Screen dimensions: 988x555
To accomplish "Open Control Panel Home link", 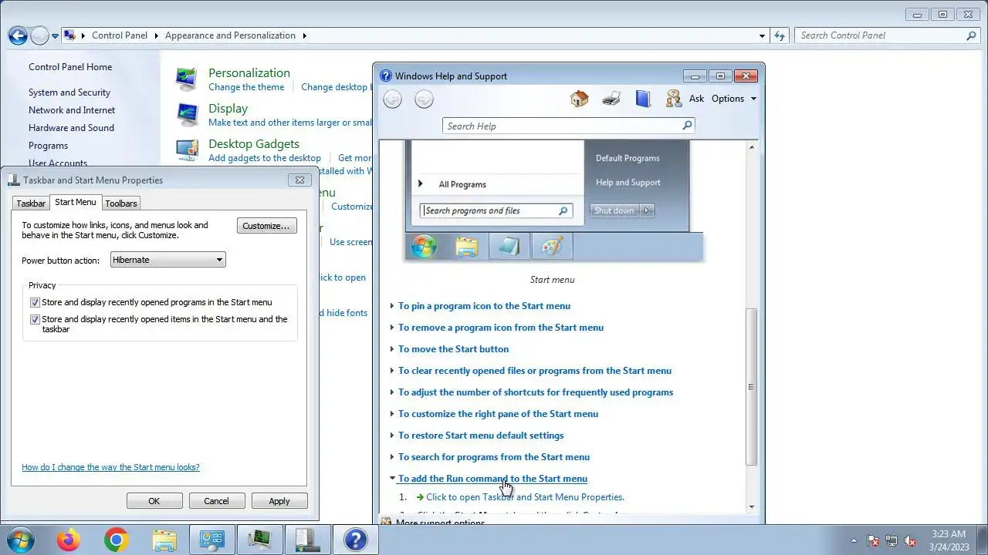I will point(70,67).
